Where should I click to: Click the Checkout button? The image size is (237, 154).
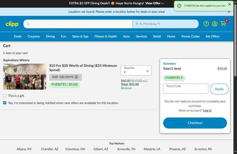point(195,123)
